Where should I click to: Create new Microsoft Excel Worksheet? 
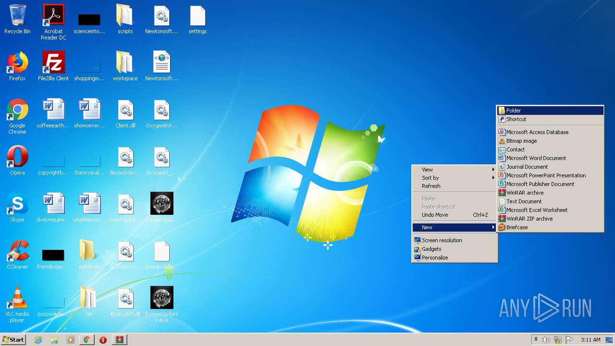pyautogui.click(x=550, y=210)
